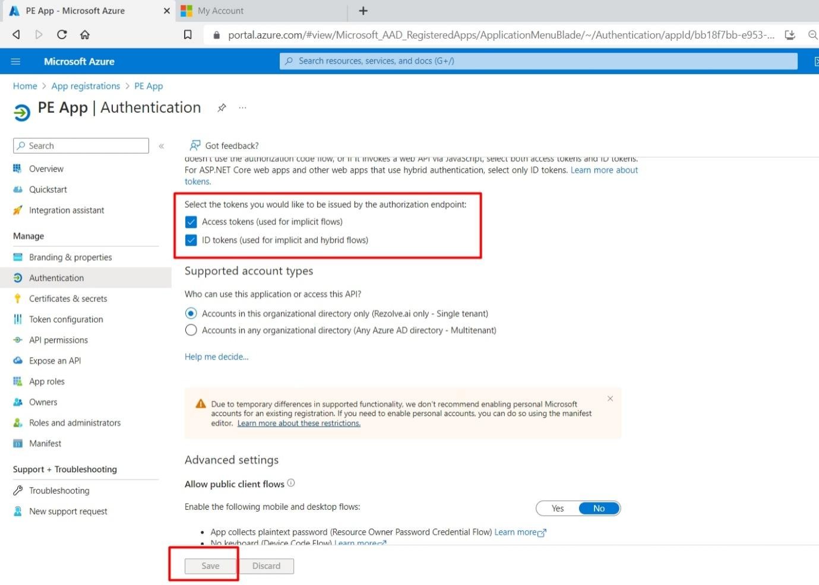Focus Azure search resources bar
This screenshot has width=819, height=585.
tap(539, 61)
